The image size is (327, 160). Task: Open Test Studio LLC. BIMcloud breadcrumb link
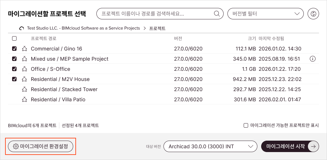click(x=83, y=28)
